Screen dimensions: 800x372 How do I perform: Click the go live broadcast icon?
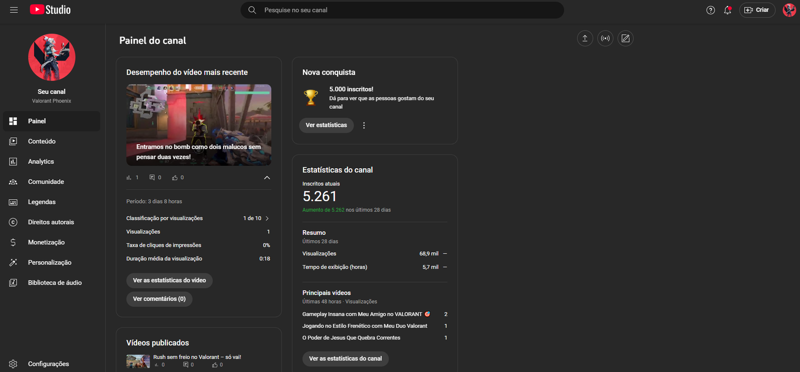(605, 38)
